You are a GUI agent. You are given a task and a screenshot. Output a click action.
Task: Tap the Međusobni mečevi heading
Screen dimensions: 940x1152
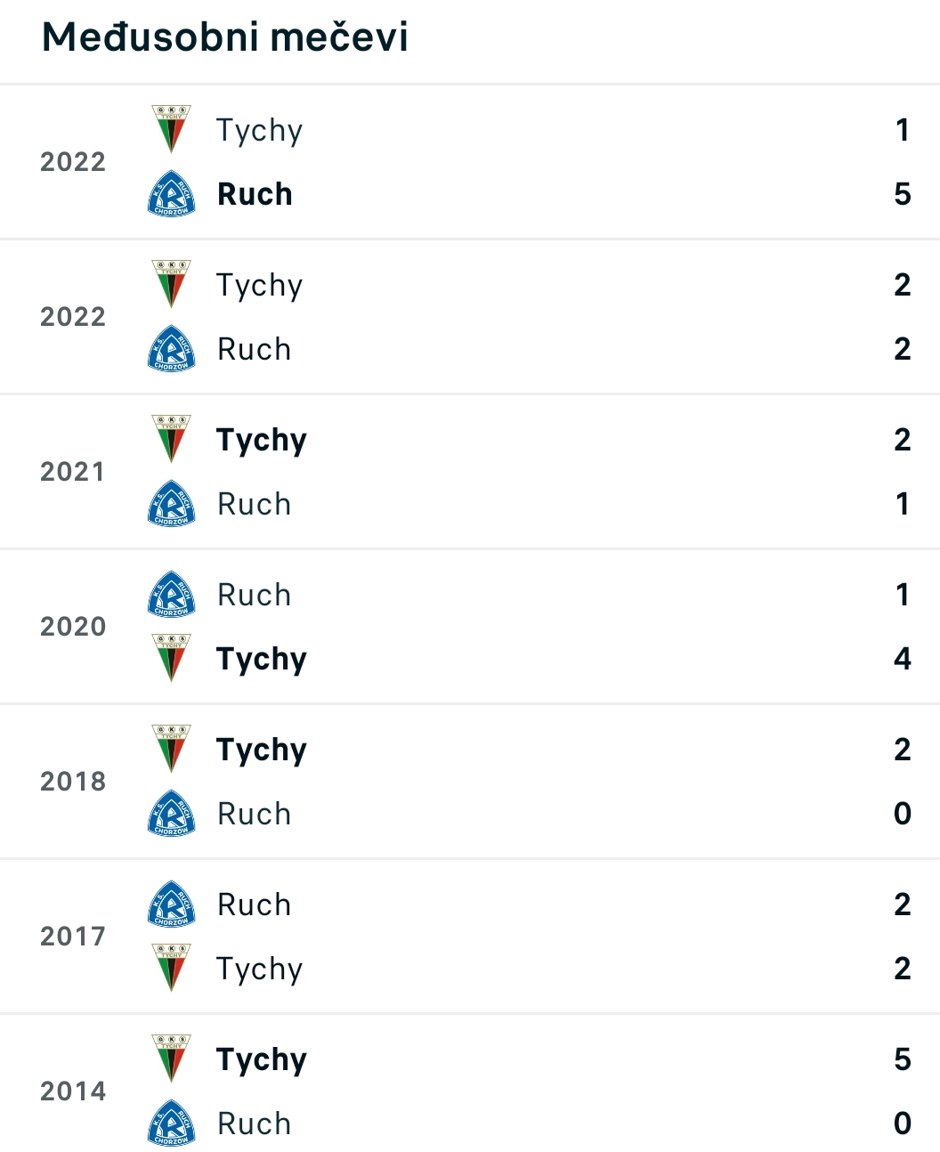tap(225, 37)
